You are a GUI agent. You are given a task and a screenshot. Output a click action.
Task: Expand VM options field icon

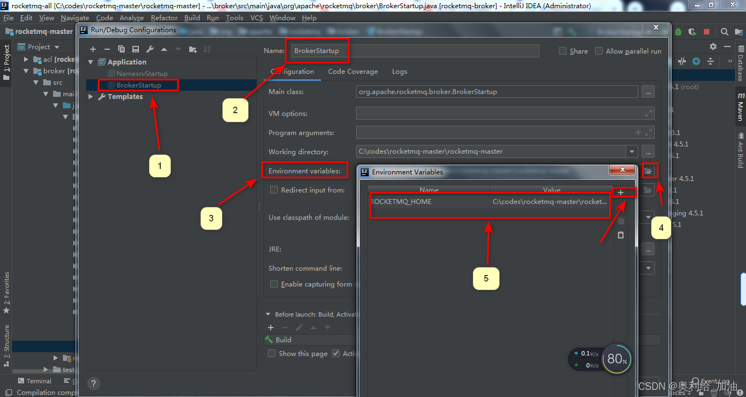649,113
